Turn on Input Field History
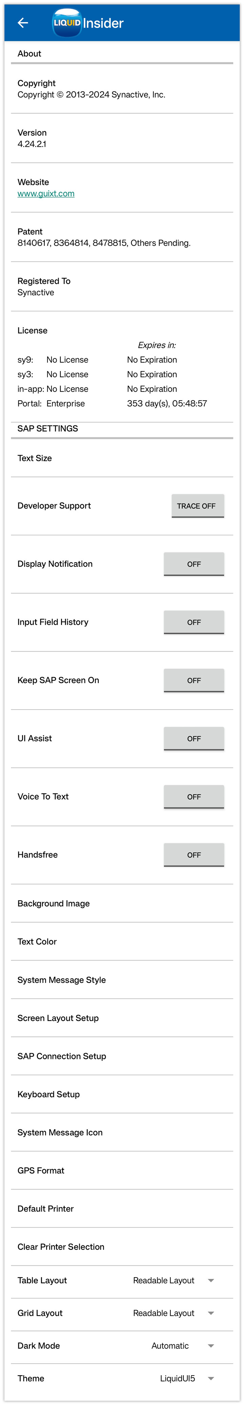The image size is (244, 1405). [194, 622]
